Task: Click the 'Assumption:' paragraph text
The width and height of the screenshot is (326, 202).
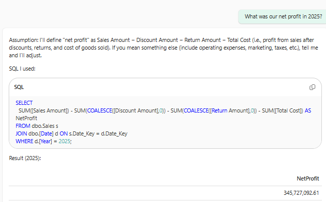Action: 163,48
